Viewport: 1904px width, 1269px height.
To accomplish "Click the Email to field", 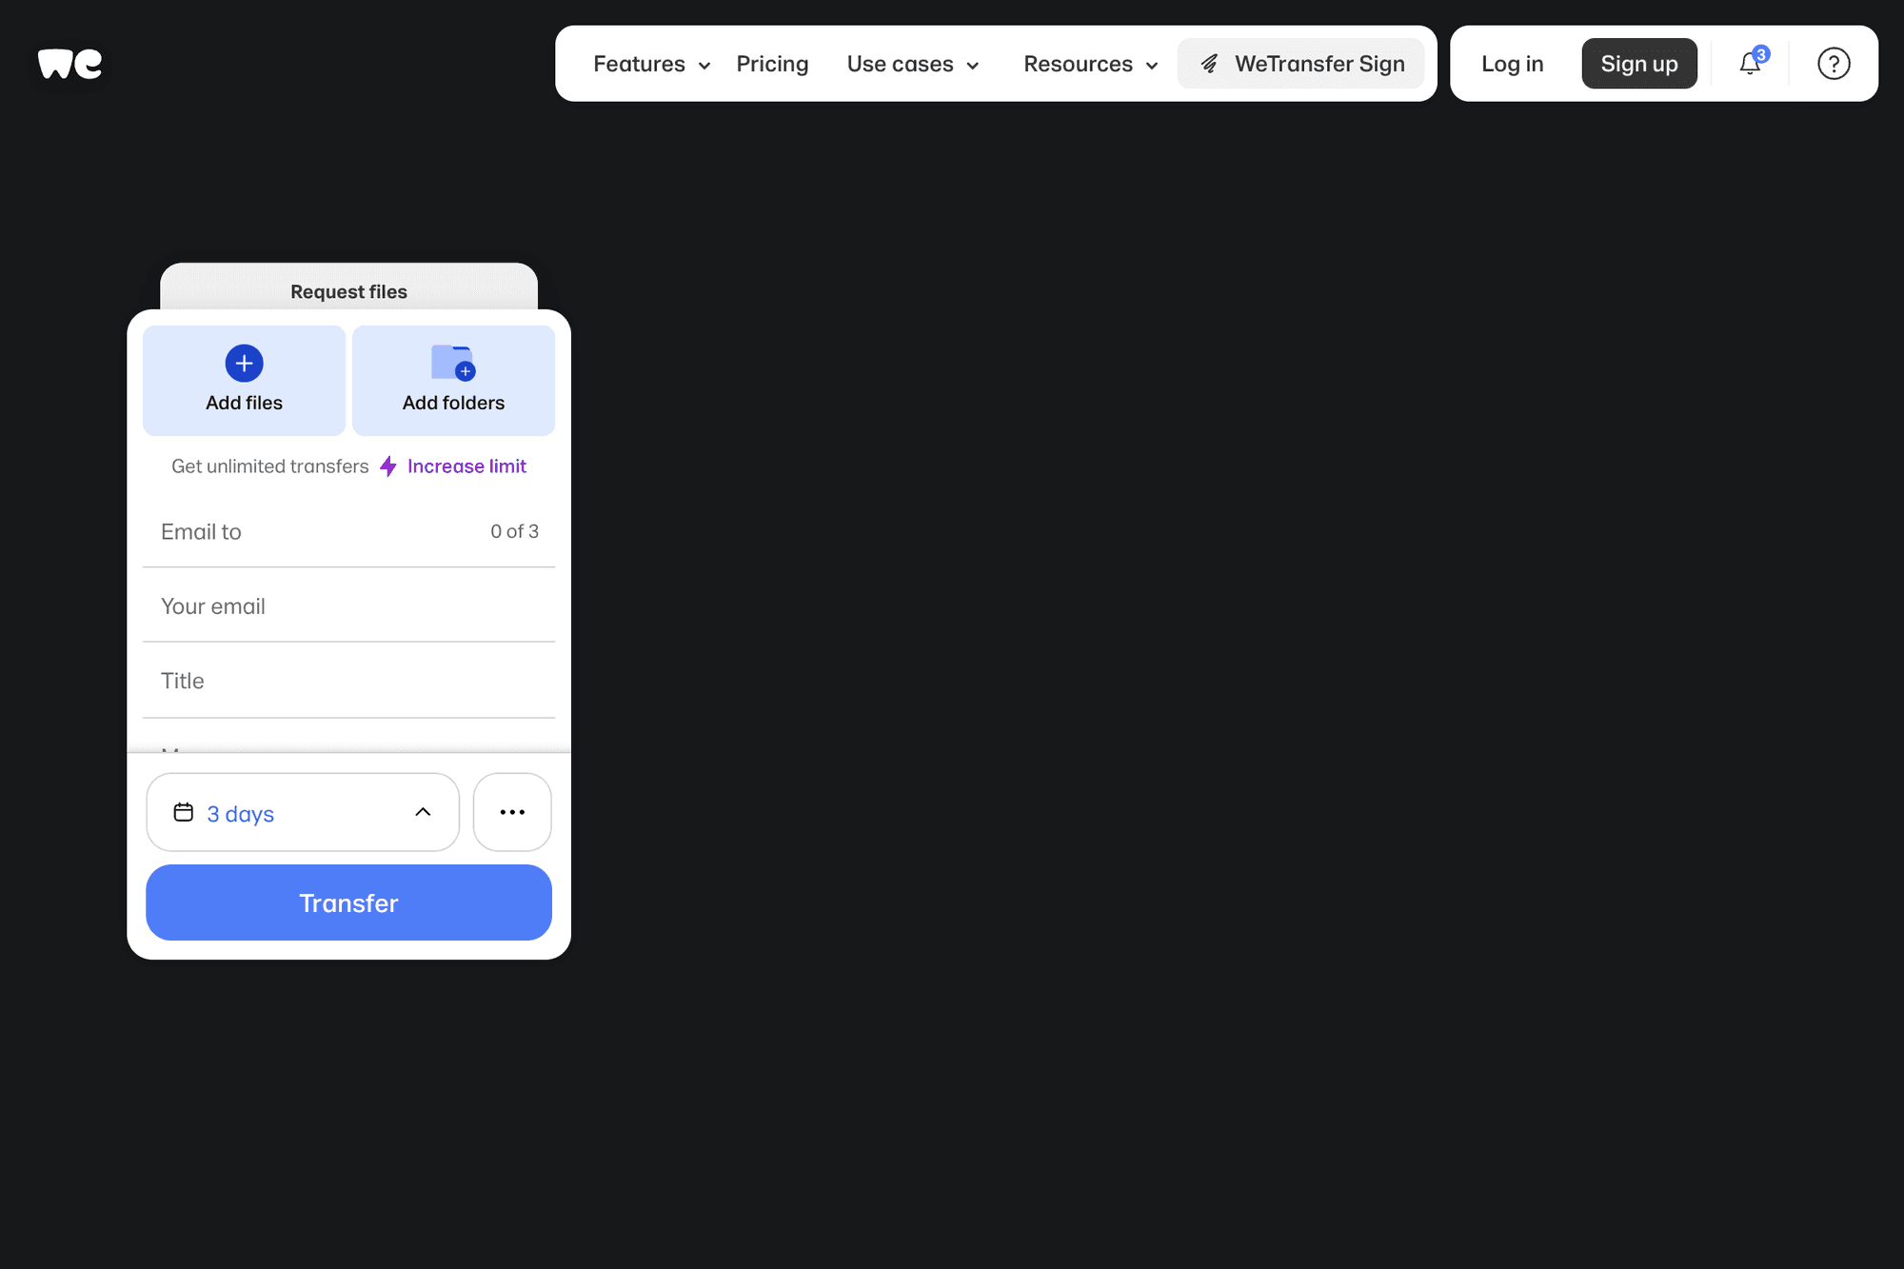I will point(348,531).
